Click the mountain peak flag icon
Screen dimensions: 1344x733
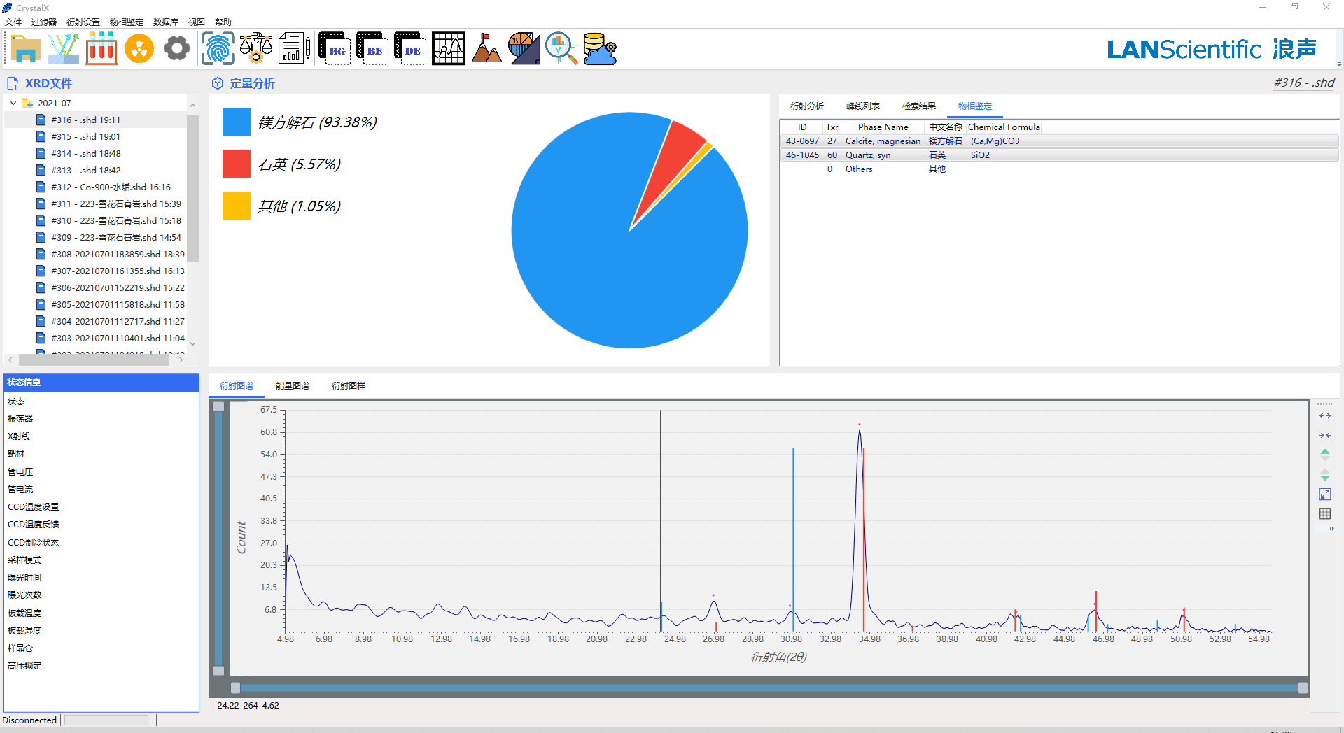[x=486, y=49]
